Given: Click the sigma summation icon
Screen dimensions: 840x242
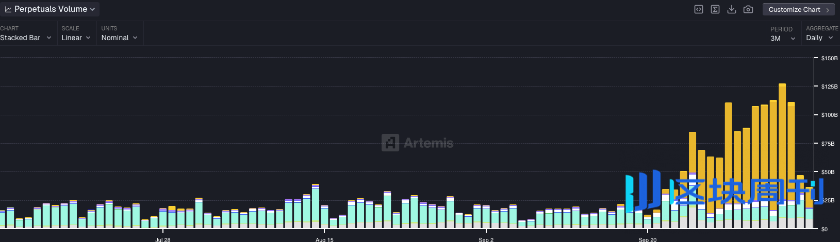Looking at the screenshot, I should click(715, 9).
